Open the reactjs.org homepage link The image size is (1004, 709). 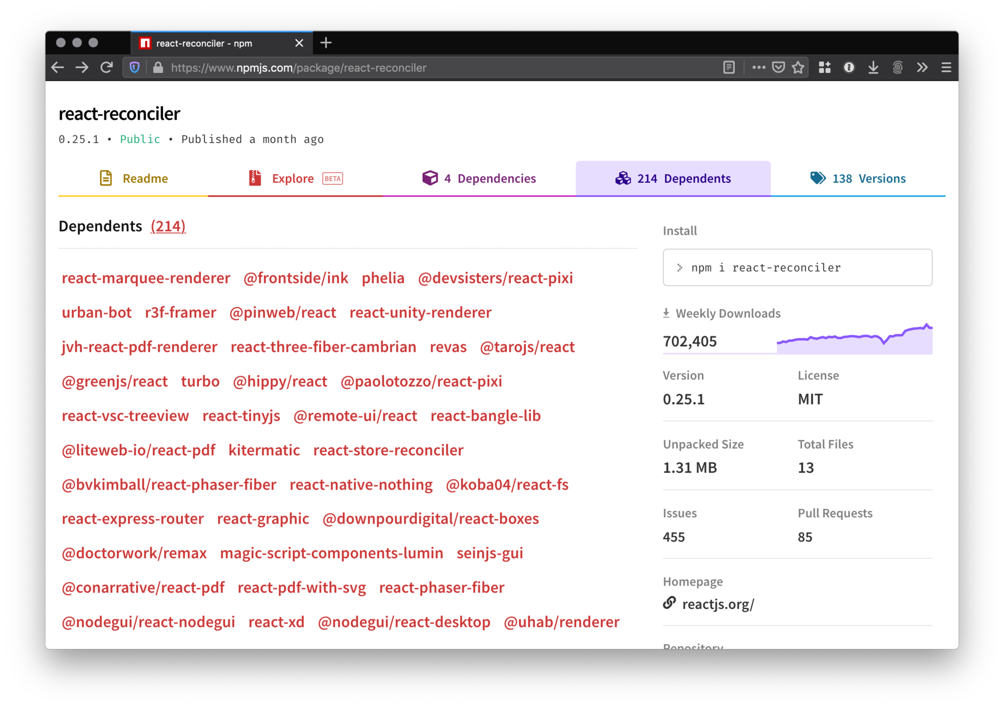718,604
